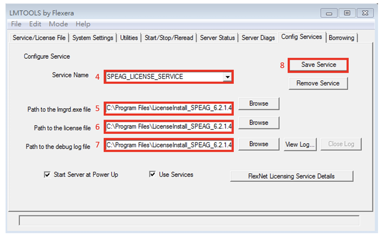The height and width of the screenshot is (235, 382).
Task: Click the Save Service button
Action: [x=318, y=65]
